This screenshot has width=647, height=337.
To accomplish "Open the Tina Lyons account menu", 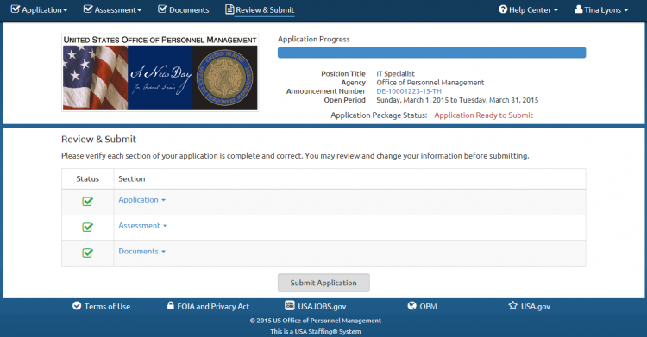I will (601, 9).
